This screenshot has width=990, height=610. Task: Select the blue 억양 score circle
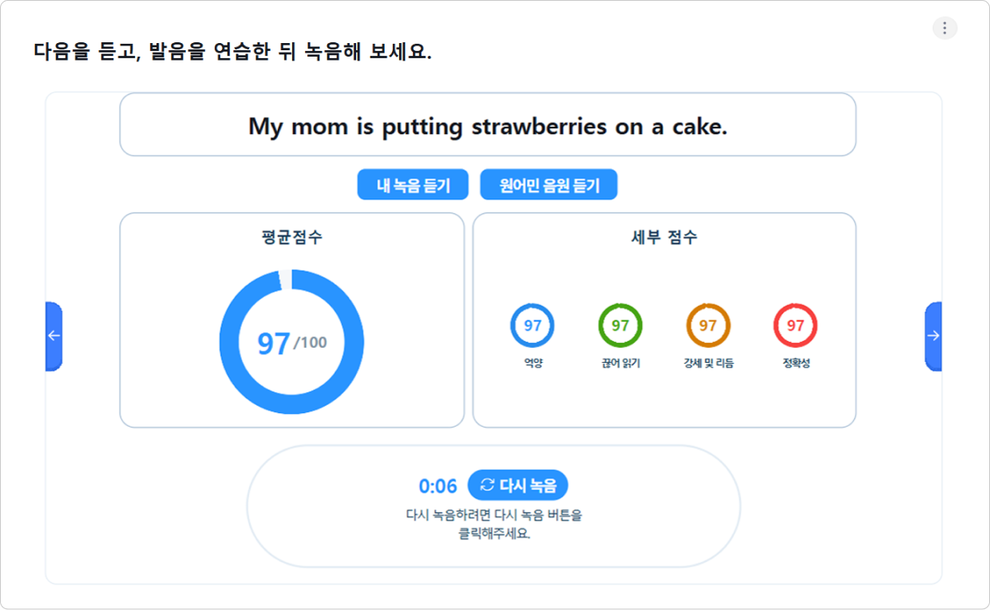(x=533, y=325)
